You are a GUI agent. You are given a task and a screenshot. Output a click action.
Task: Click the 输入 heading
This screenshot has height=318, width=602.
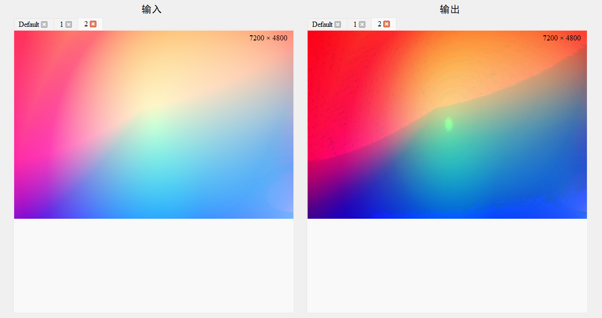click(151, 9)
